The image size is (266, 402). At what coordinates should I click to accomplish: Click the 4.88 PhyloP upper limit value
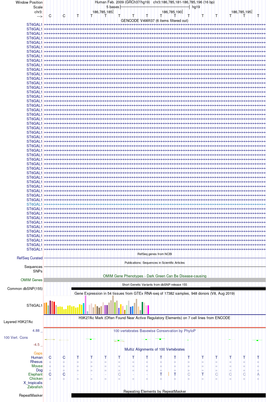(36, 330)
